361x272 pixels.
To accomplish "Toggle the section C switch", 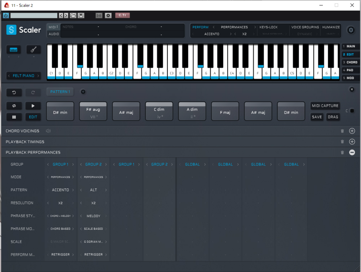I will pyautogui.click(x=352, y=111).
